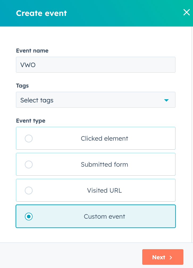The width and height of the screenshot is (193, 268).
Task: Select the Submitted form radio button
Action: click(29, 165)
